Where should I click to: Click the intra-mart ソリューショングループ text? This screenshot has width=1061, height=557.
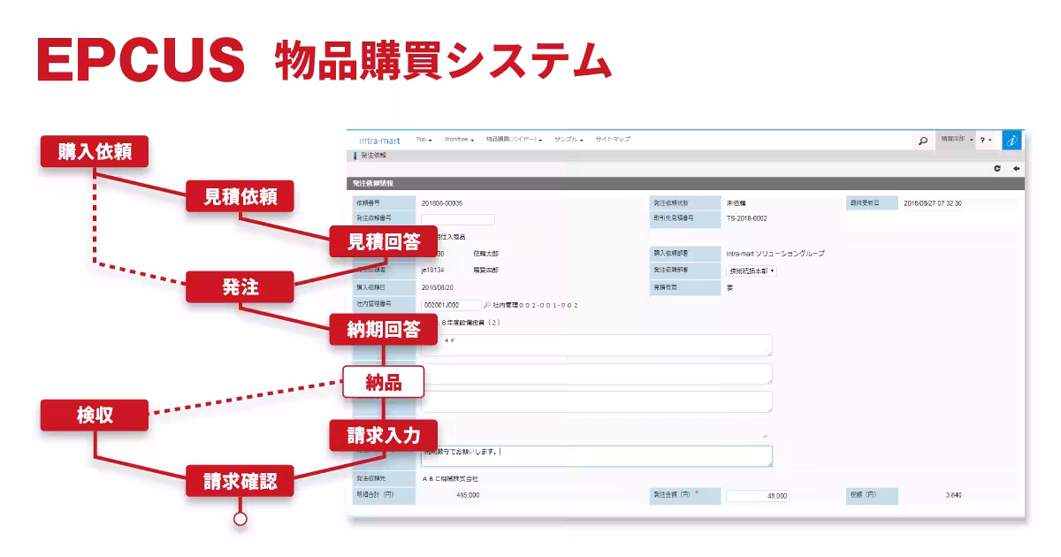point(775,254)
